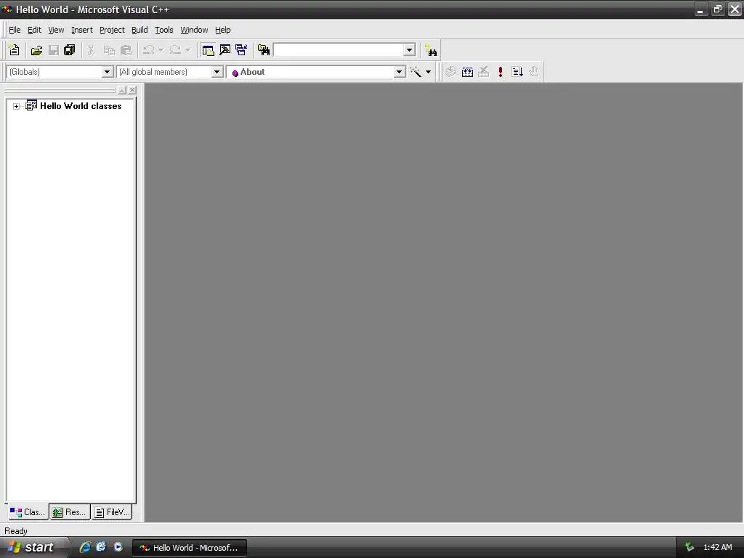Open the Insert menu
Image resolution: width=744 pixels, height=558 pixels.
[x=82, y=30]
